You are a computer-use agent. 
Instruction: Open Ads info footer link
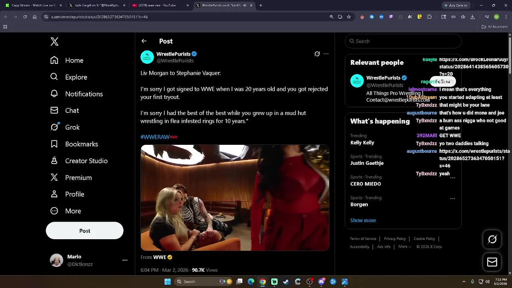click(x=384, y=247)
